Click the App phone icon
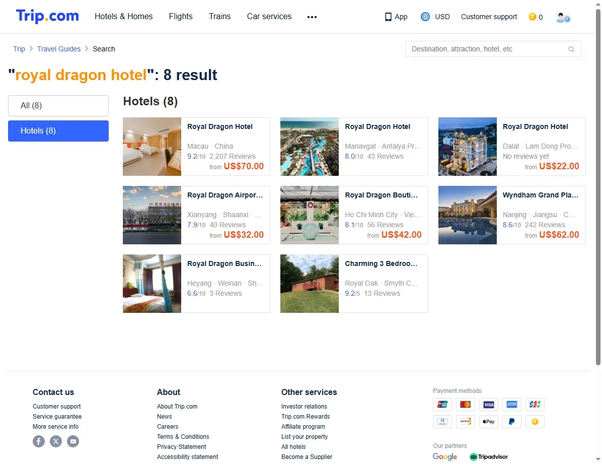Screen dimensions: 602x464 pos(388,17)
